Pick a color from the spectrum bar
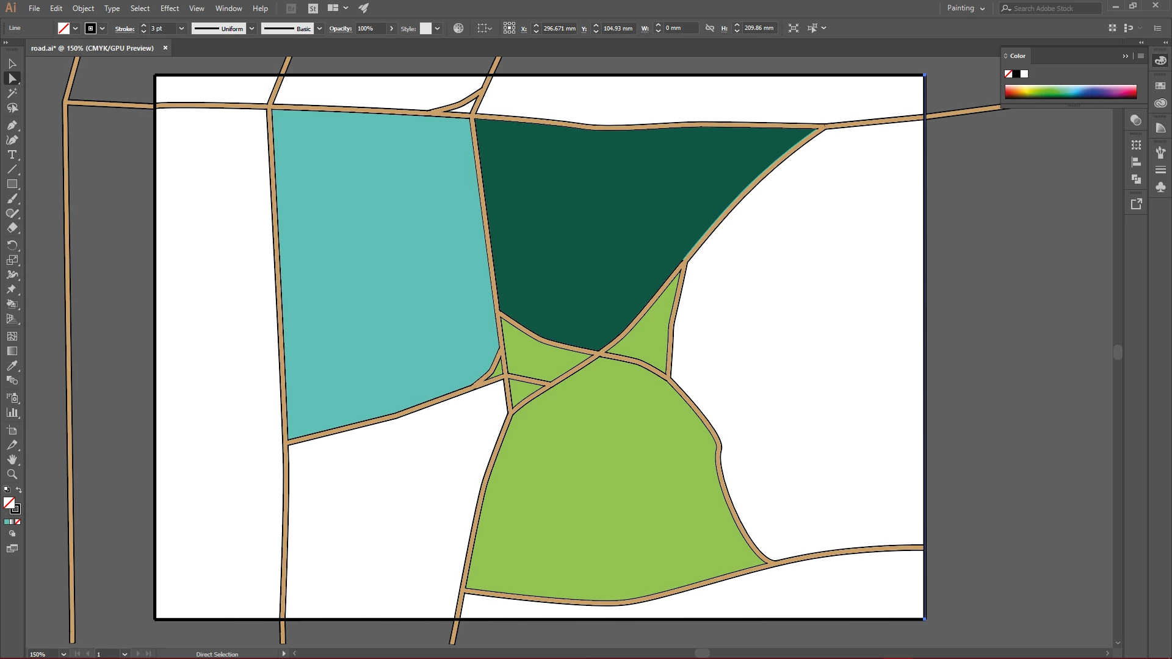 (1070, 92)
